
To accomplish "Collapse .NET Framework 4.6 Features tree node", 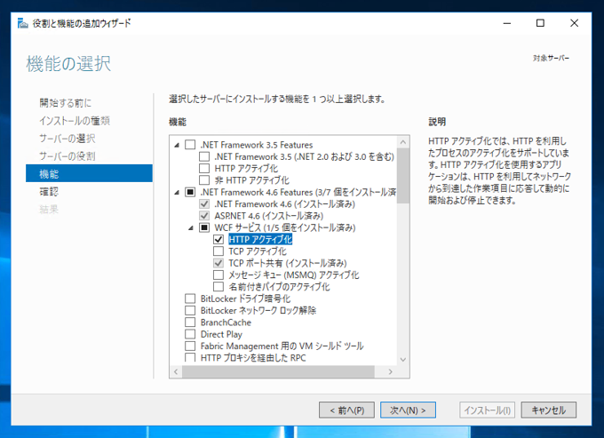I will 177,192.
